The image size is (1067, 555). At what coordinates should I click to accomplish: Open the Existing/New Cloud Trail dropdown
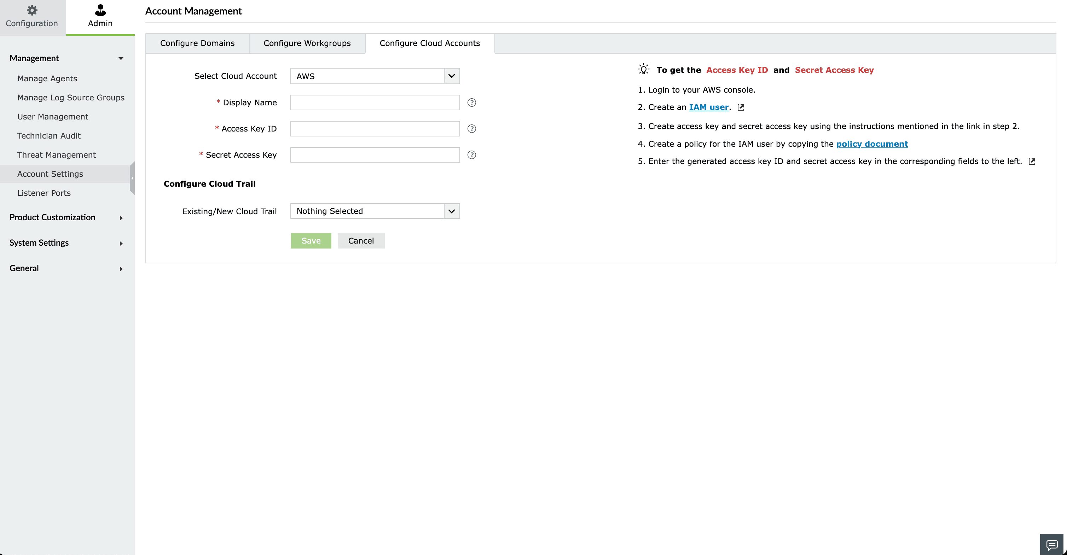pyautogui.click(x=452, y=211)
